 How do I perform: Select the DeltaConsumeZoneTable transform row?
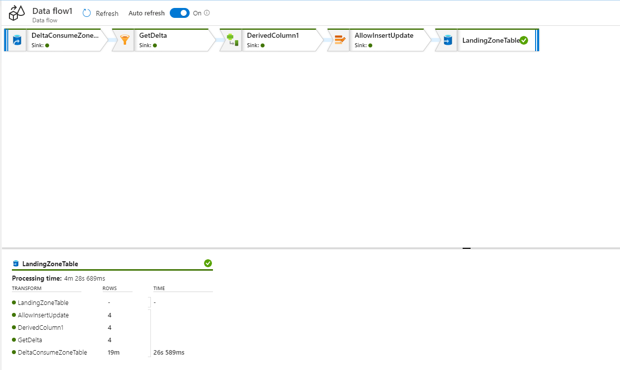point(112,352)
